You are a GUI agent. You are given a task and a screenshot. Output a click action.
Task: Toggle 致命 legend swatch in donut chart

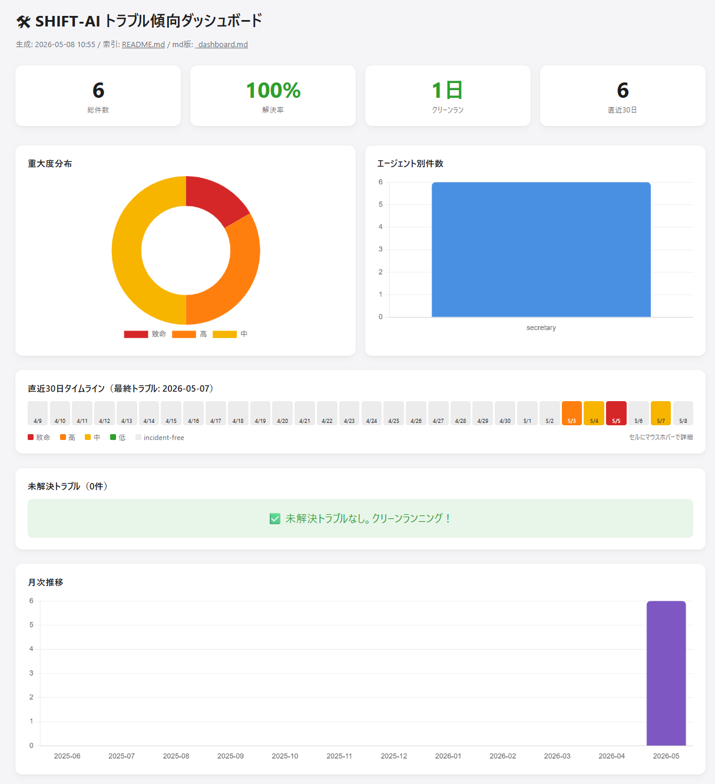[136, 334]
